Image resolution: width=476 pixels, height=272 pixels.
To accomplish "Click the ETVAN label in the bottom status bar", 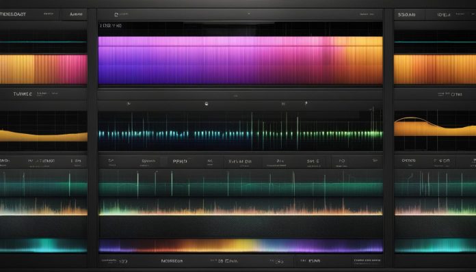I will pos(314,261).
